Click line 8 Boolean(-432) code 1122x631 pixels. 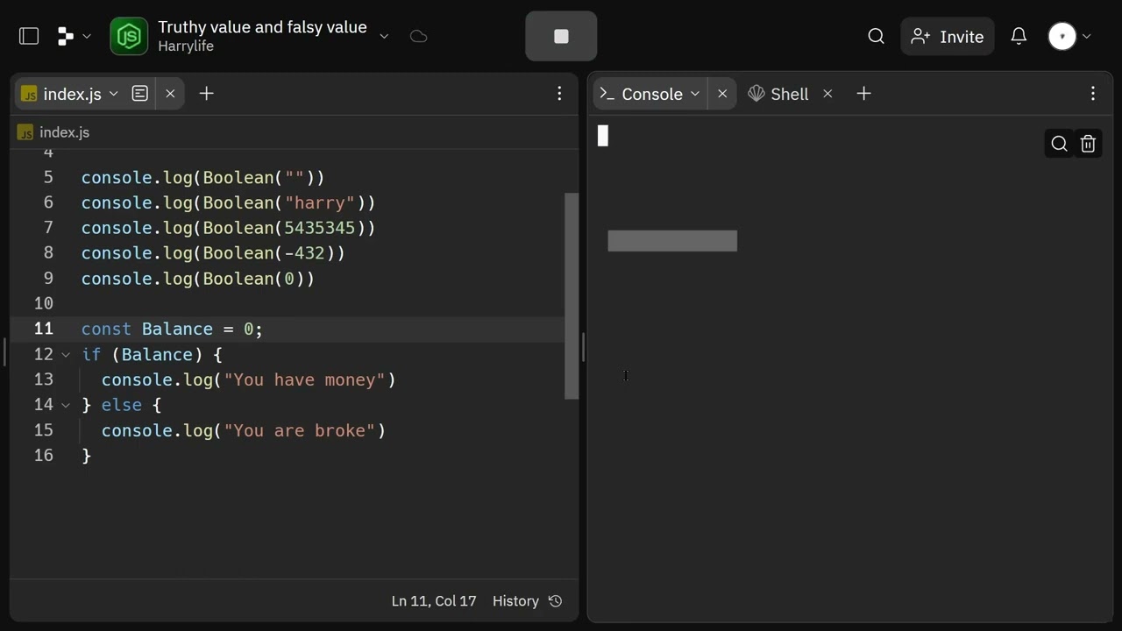click(x=213, y=253)
